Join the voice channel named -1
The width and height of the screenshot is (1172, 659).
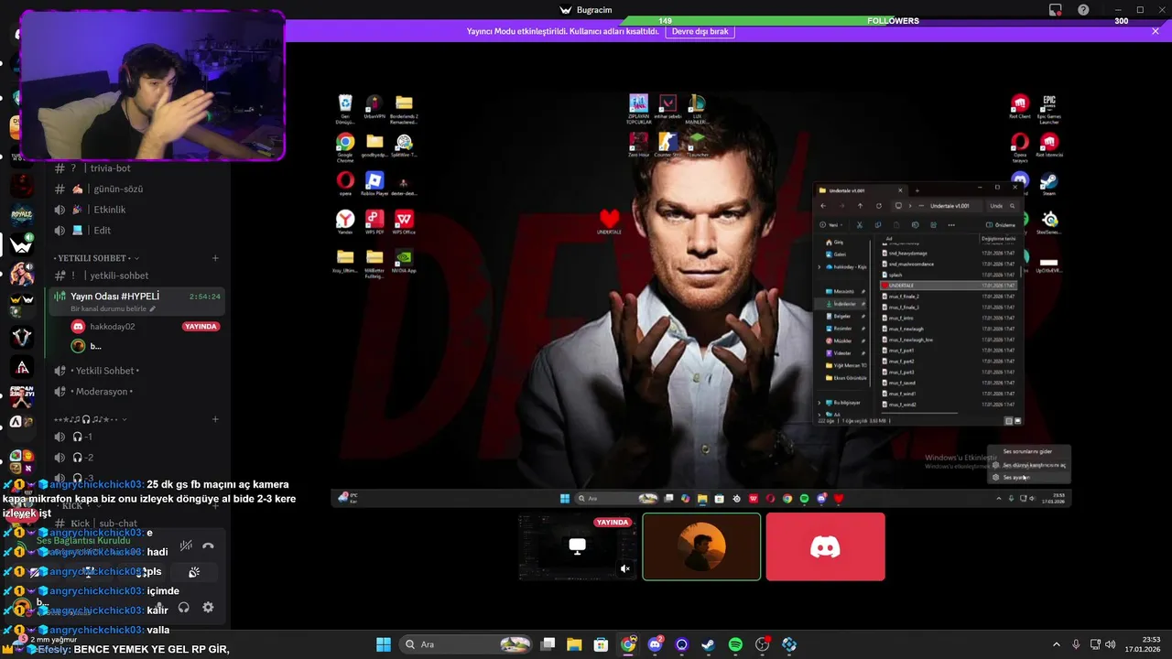point(137,437)
